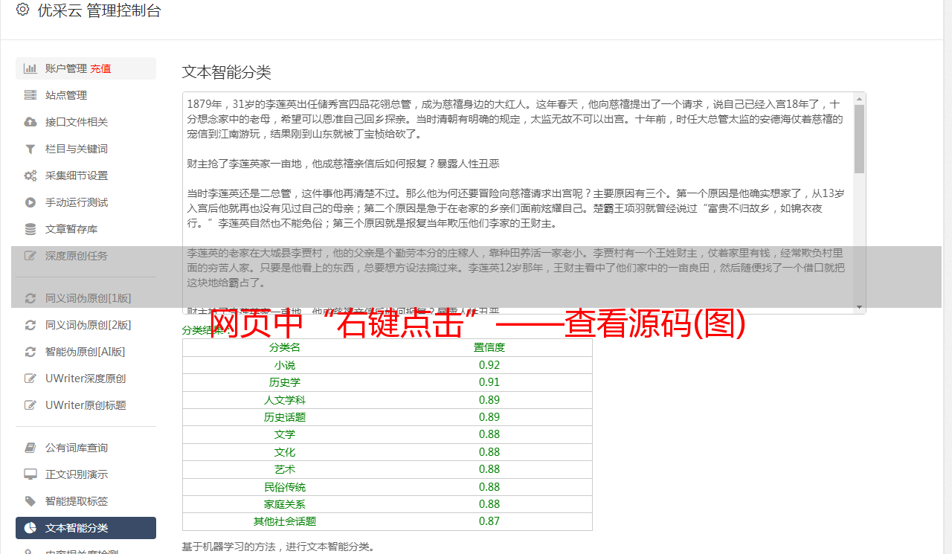Select UWriter深度原创 menu item
Viewport: 952px width, 554px height.
click(86, 379)
